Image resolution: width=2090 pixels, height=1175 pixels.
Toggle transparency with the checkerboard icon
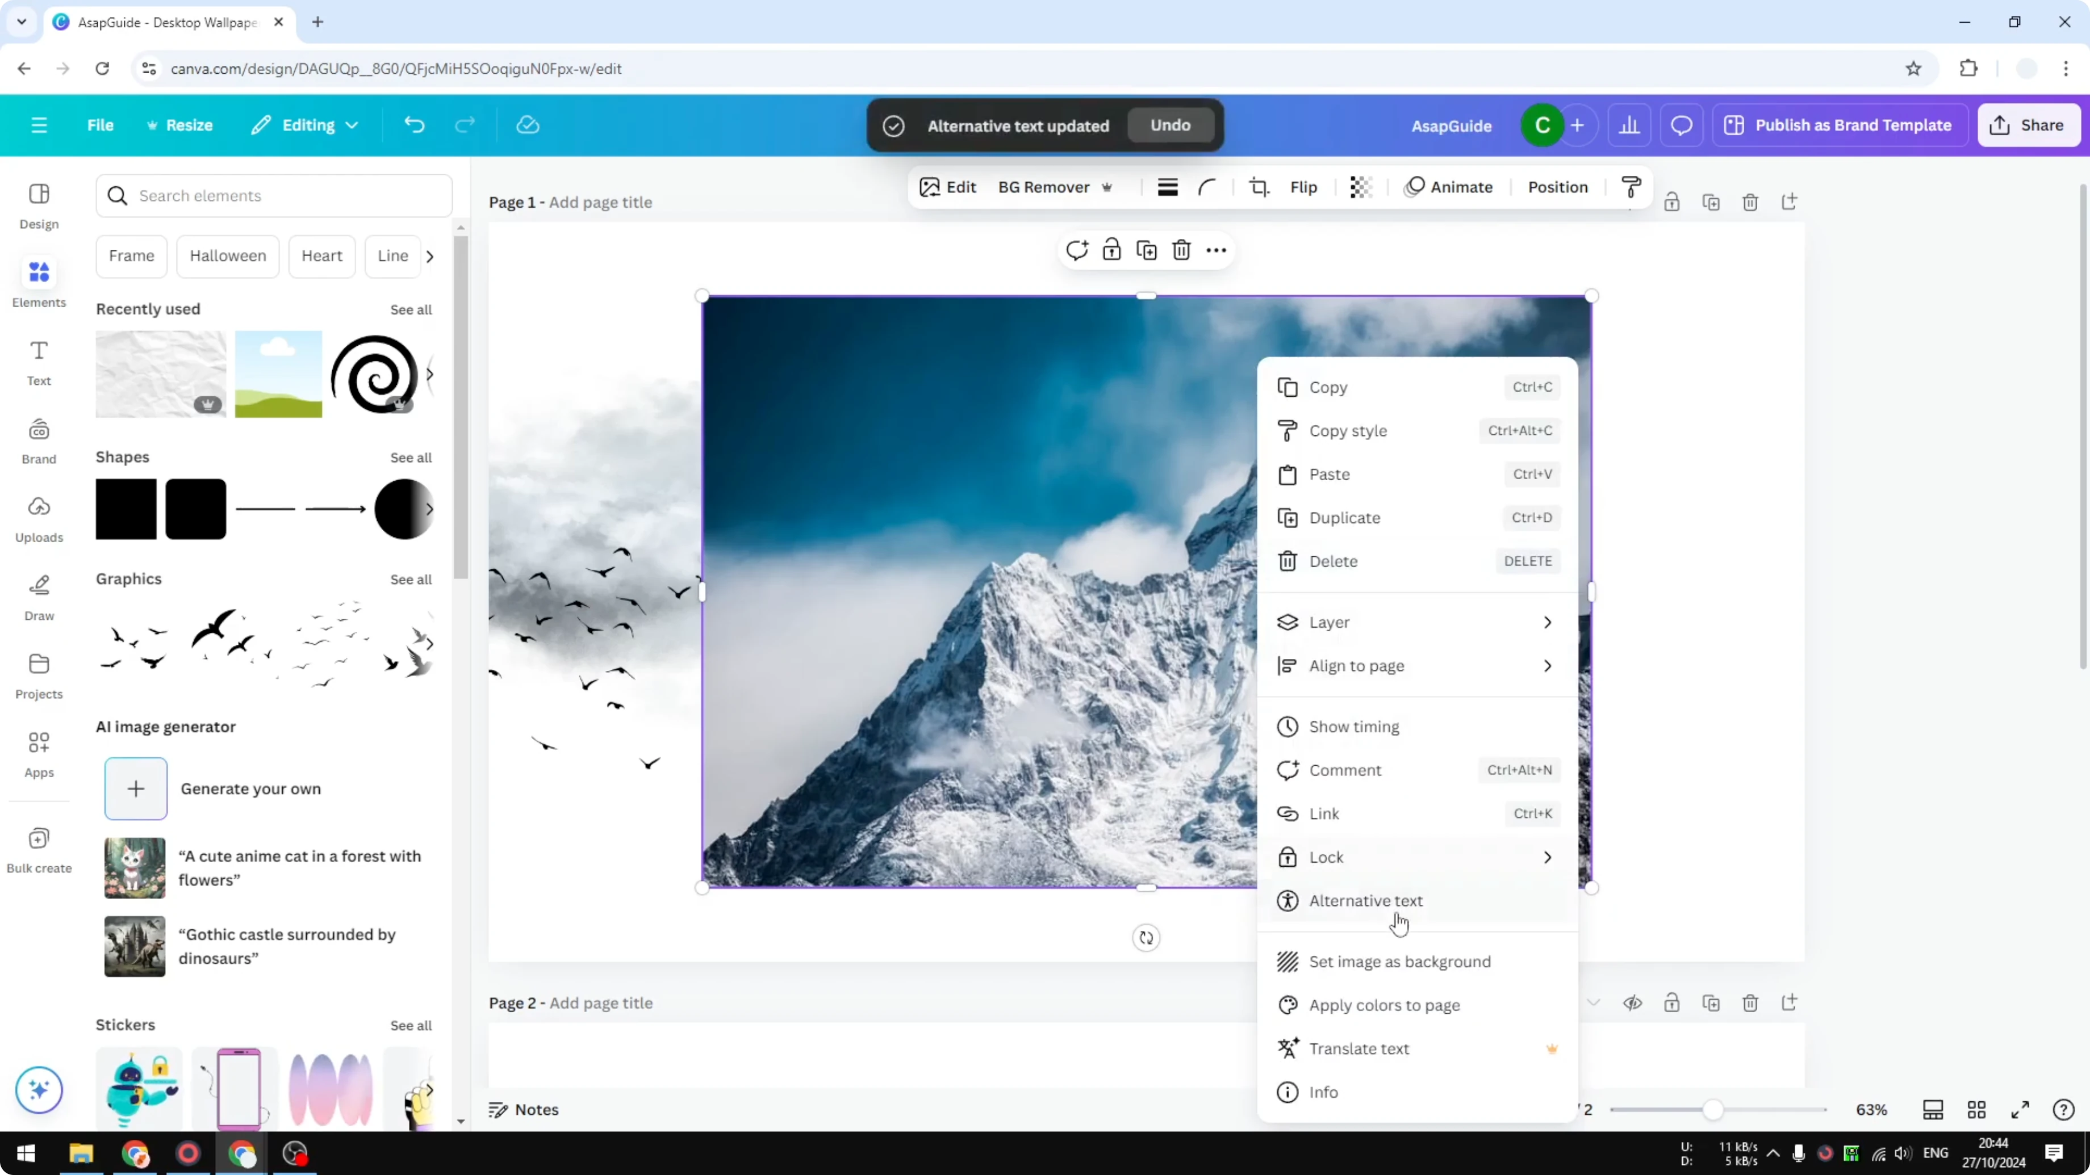click(x=1361, y=187)
